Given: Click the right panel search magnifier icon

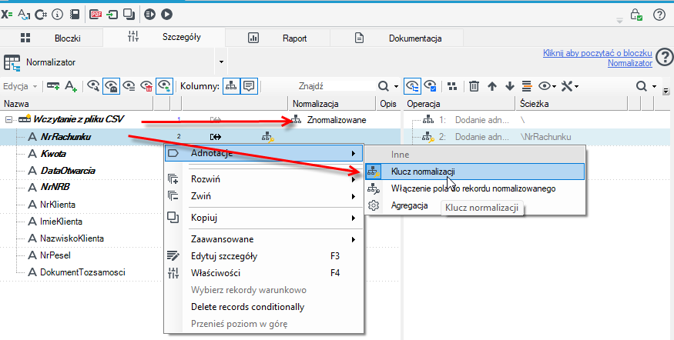Looking at the screenshot, I should [x=642, y=86].
